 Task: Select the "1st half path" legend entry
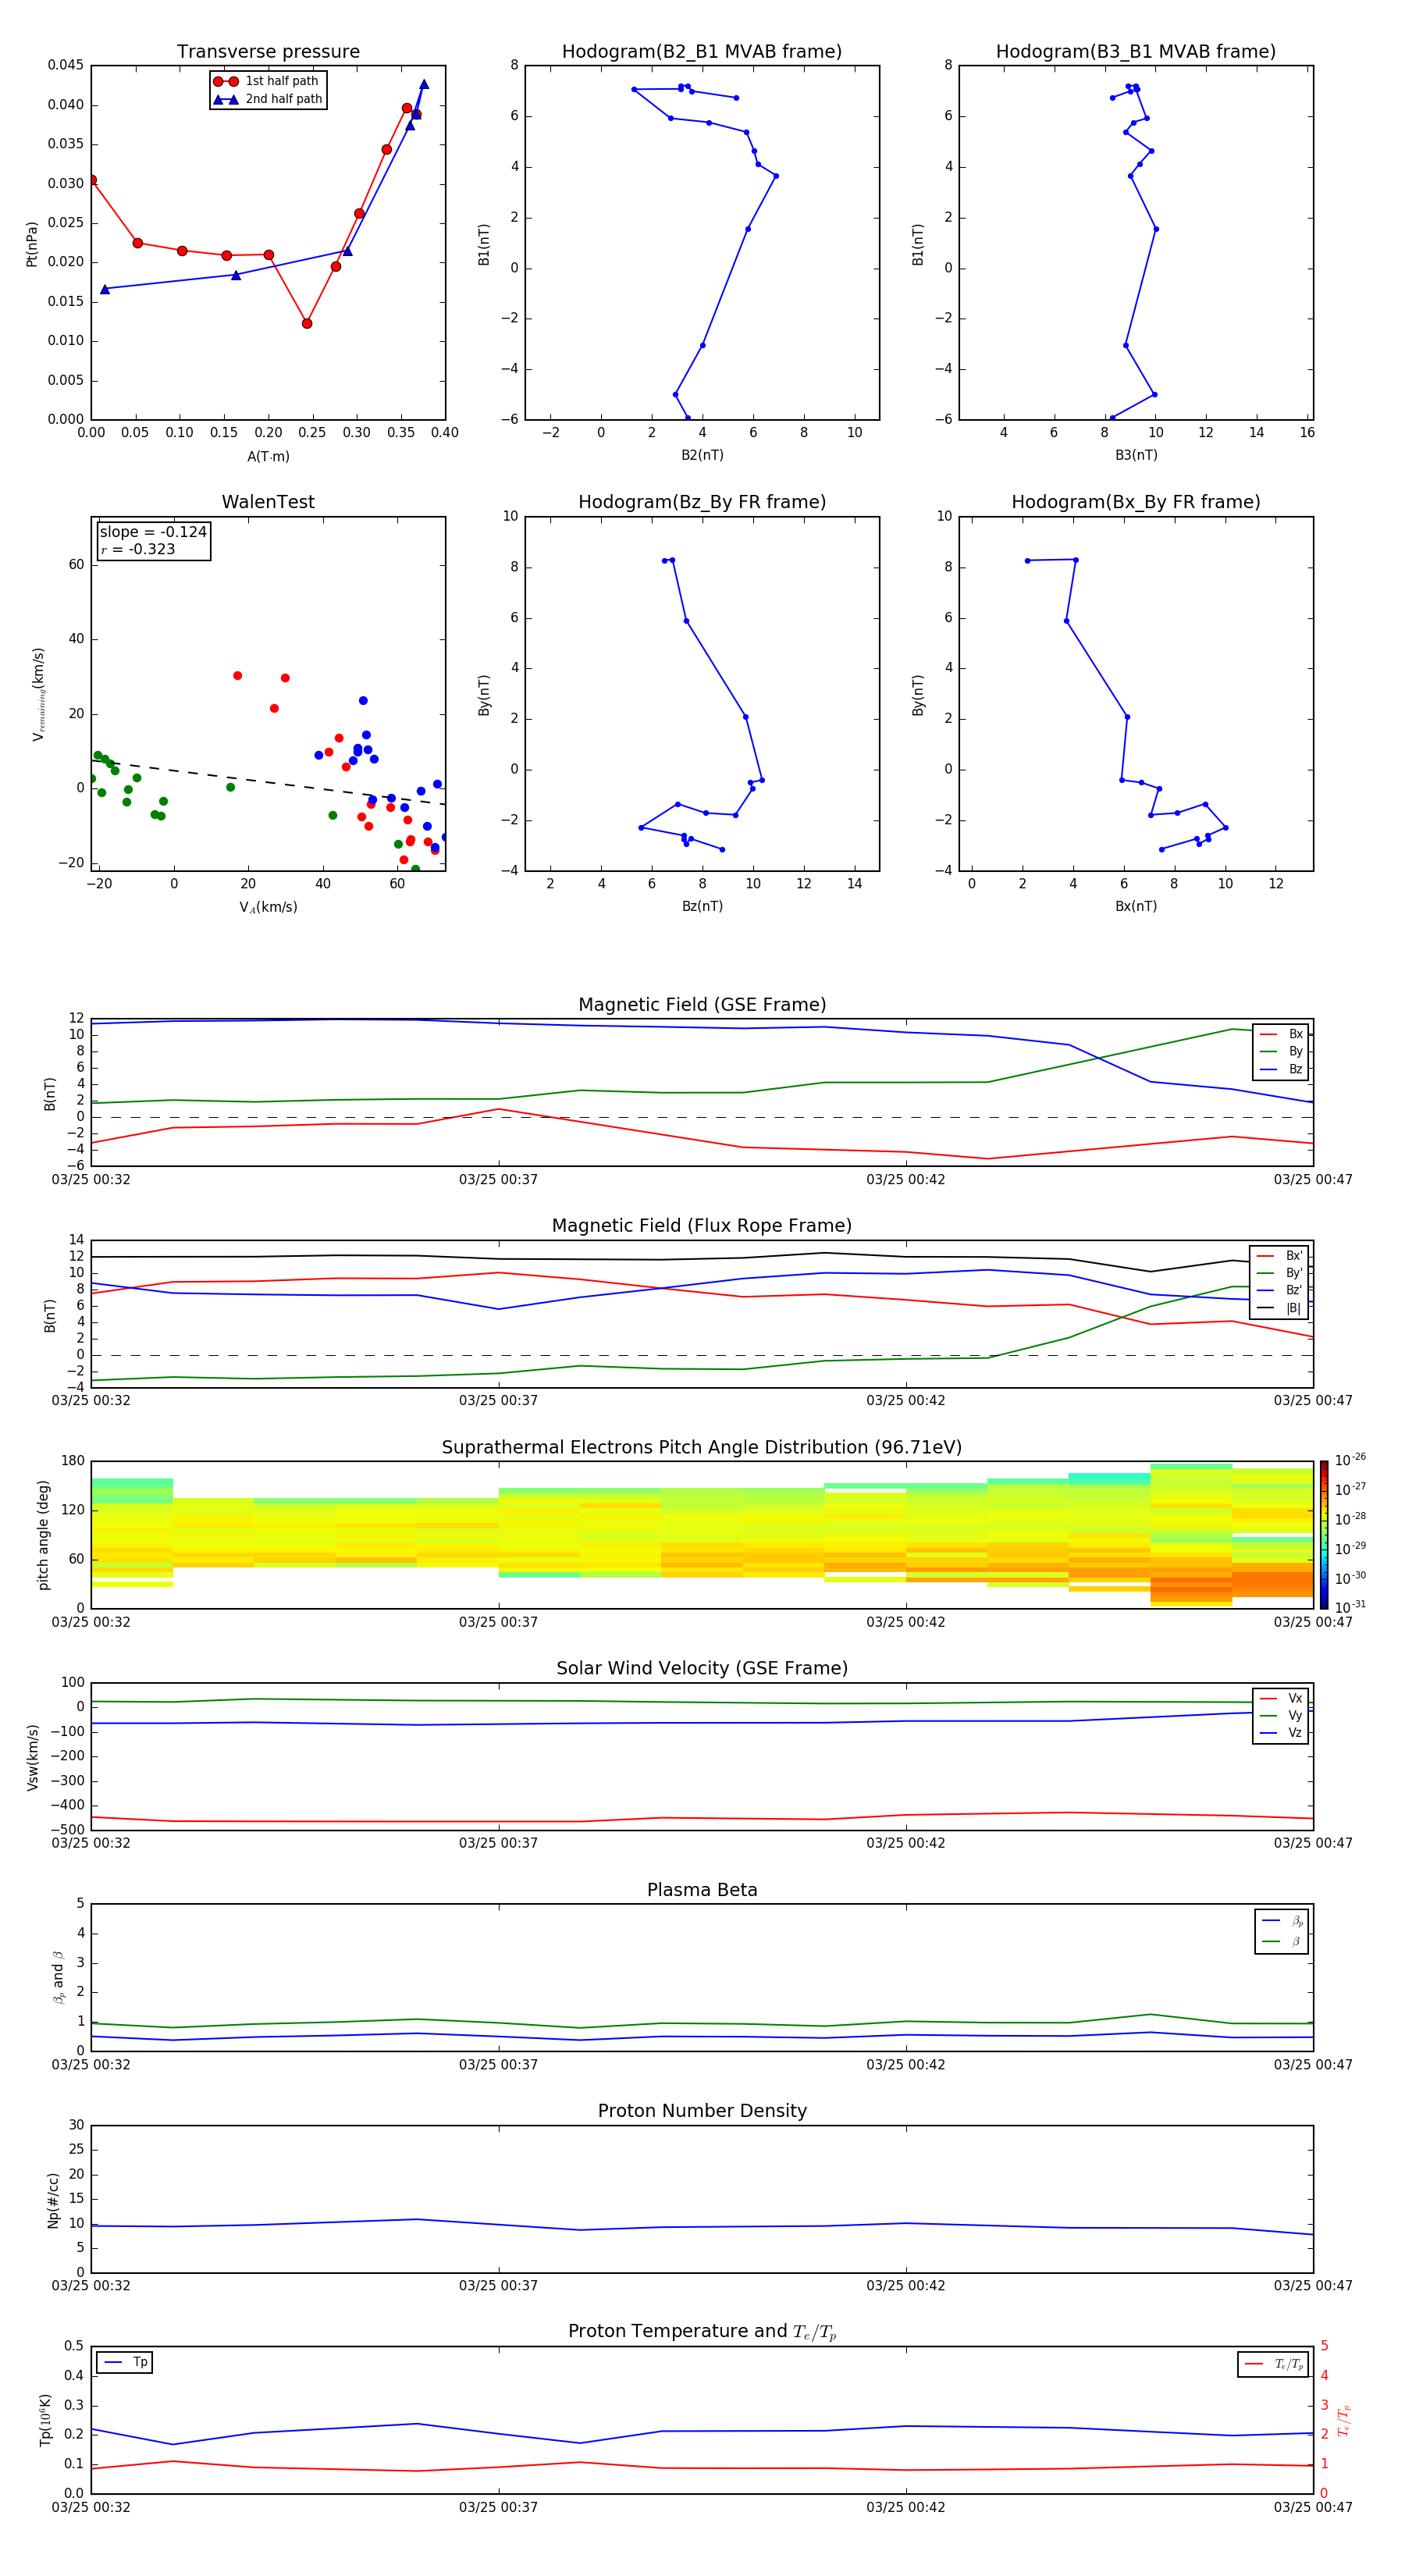coord(268,81)
